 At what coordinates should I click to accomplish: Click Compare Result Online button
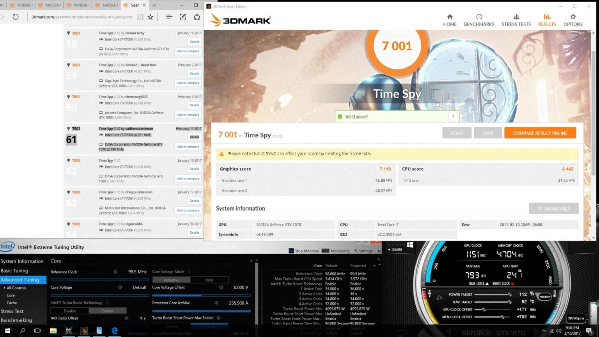(x=540, y=133)
